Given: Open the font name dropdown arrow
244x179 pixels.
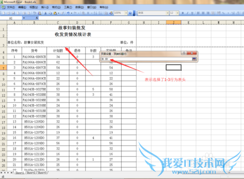Looking at the screenshot, I should tap(167, 13).
